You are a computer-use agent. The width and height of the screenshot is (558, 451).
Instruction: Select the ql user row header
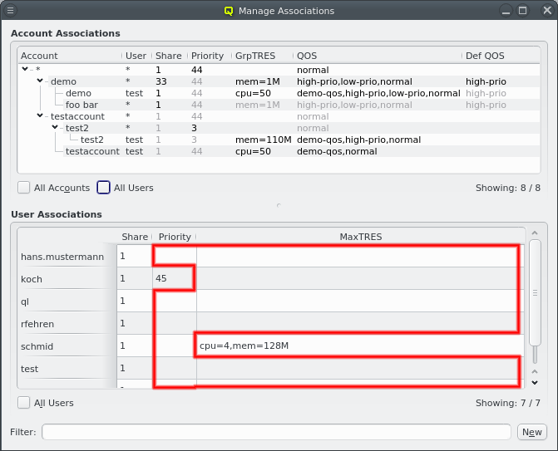coord(67,301)
